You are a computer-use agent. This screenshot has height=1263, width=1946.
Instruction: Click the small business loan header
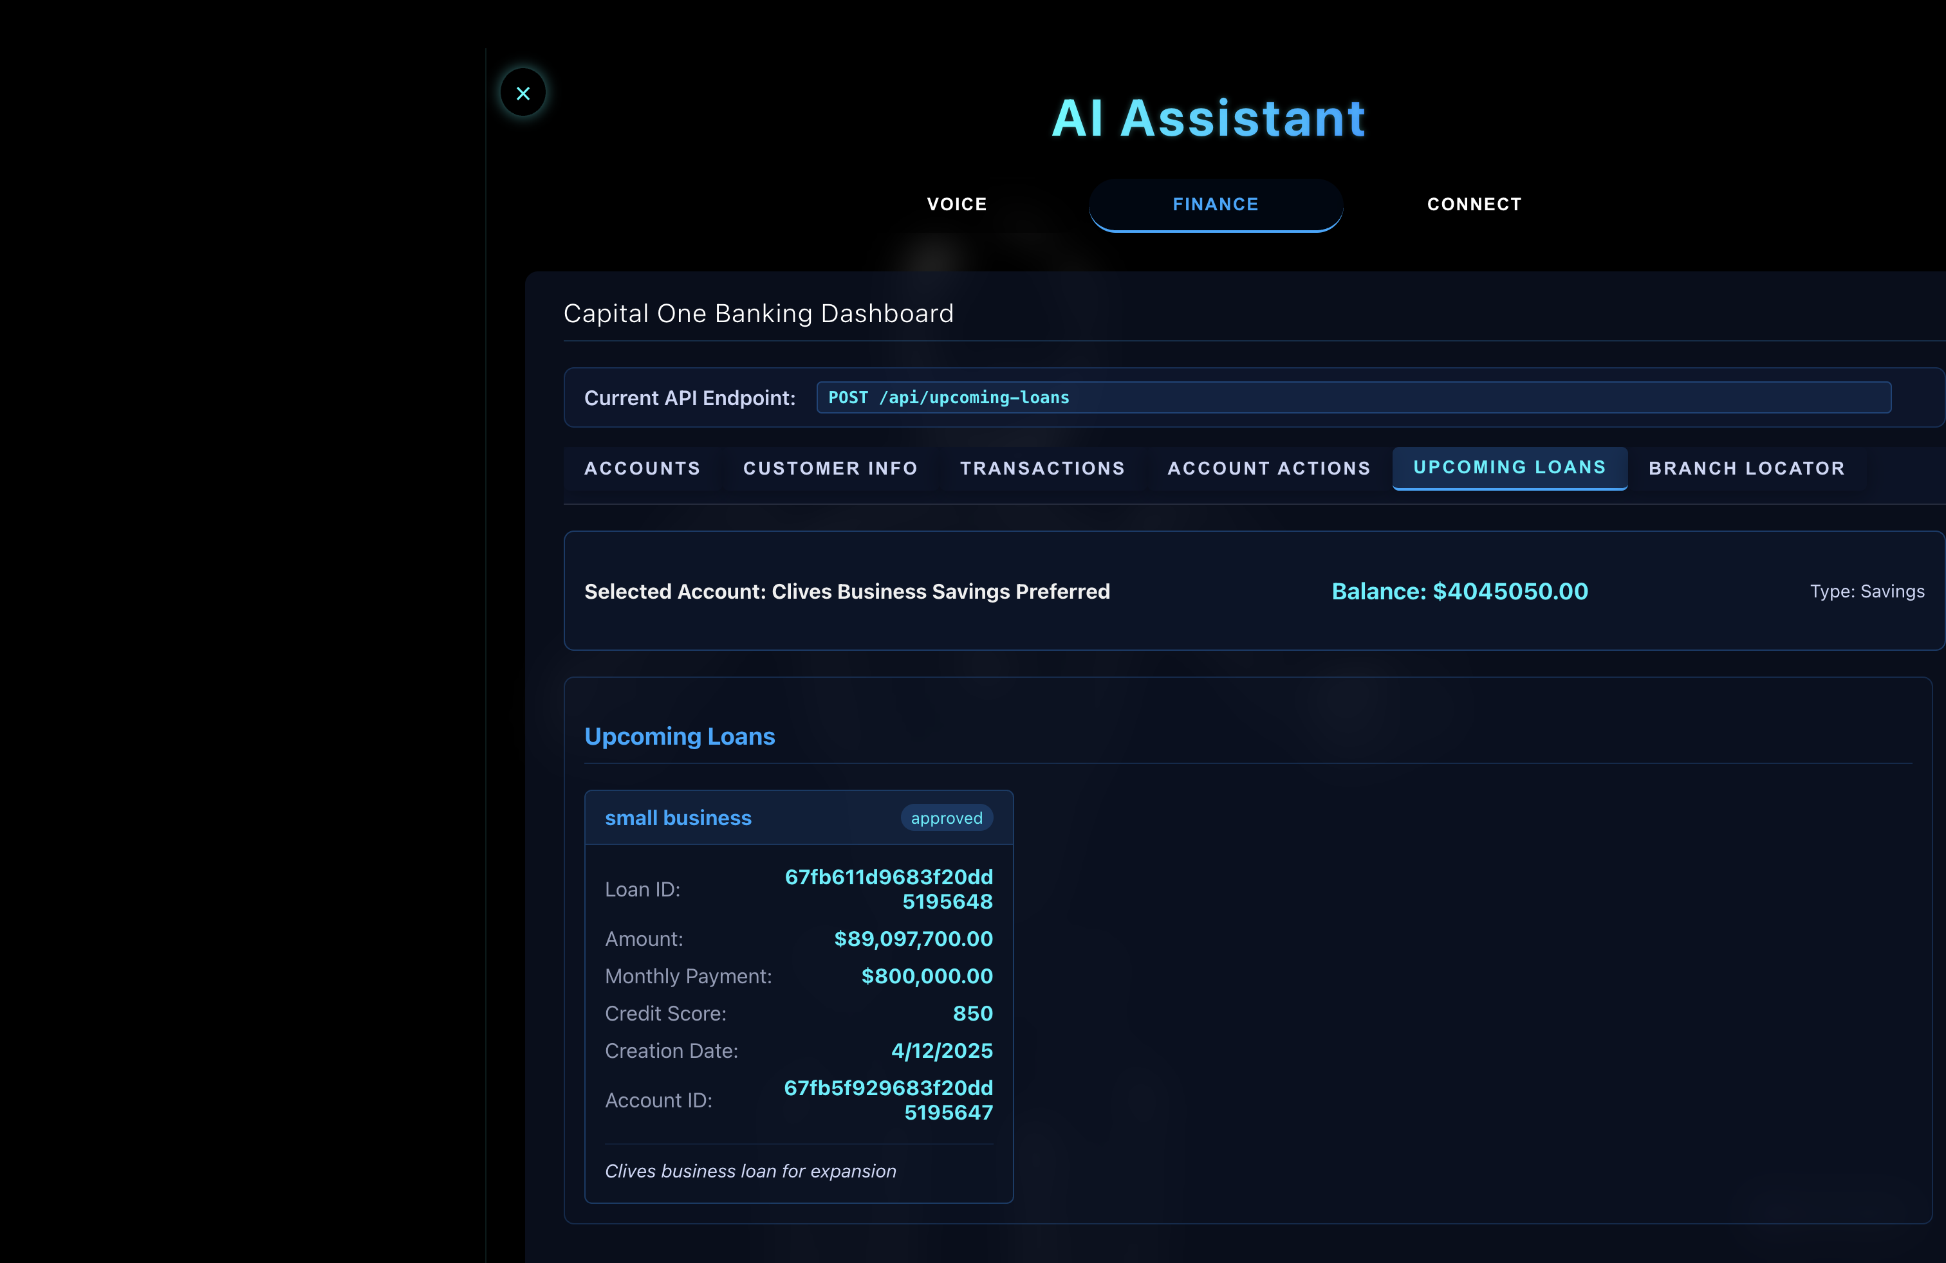point(678,818)
